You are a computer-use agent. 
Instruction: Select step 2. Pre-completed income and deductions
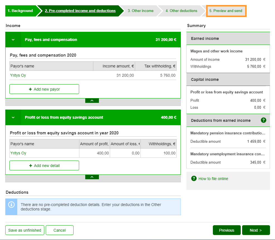pos(80,11)
